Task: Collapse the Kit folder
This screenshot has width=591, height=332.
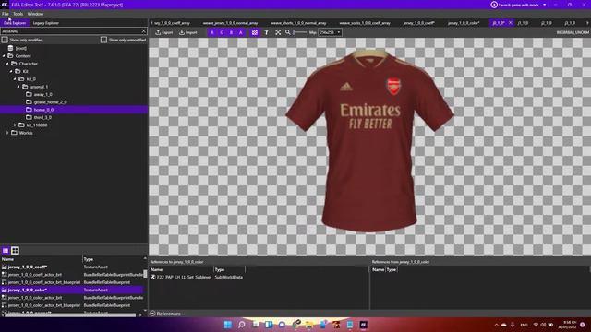Action: point(11,71)
